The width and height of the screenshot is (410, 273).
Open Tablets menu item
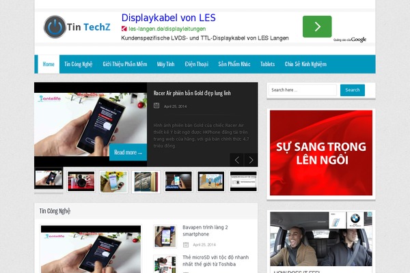click(x=267, y=64)
